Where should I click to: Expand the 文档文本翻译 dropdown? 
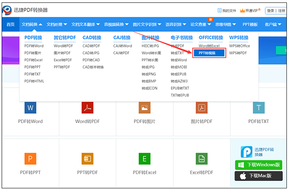(86, 24)
